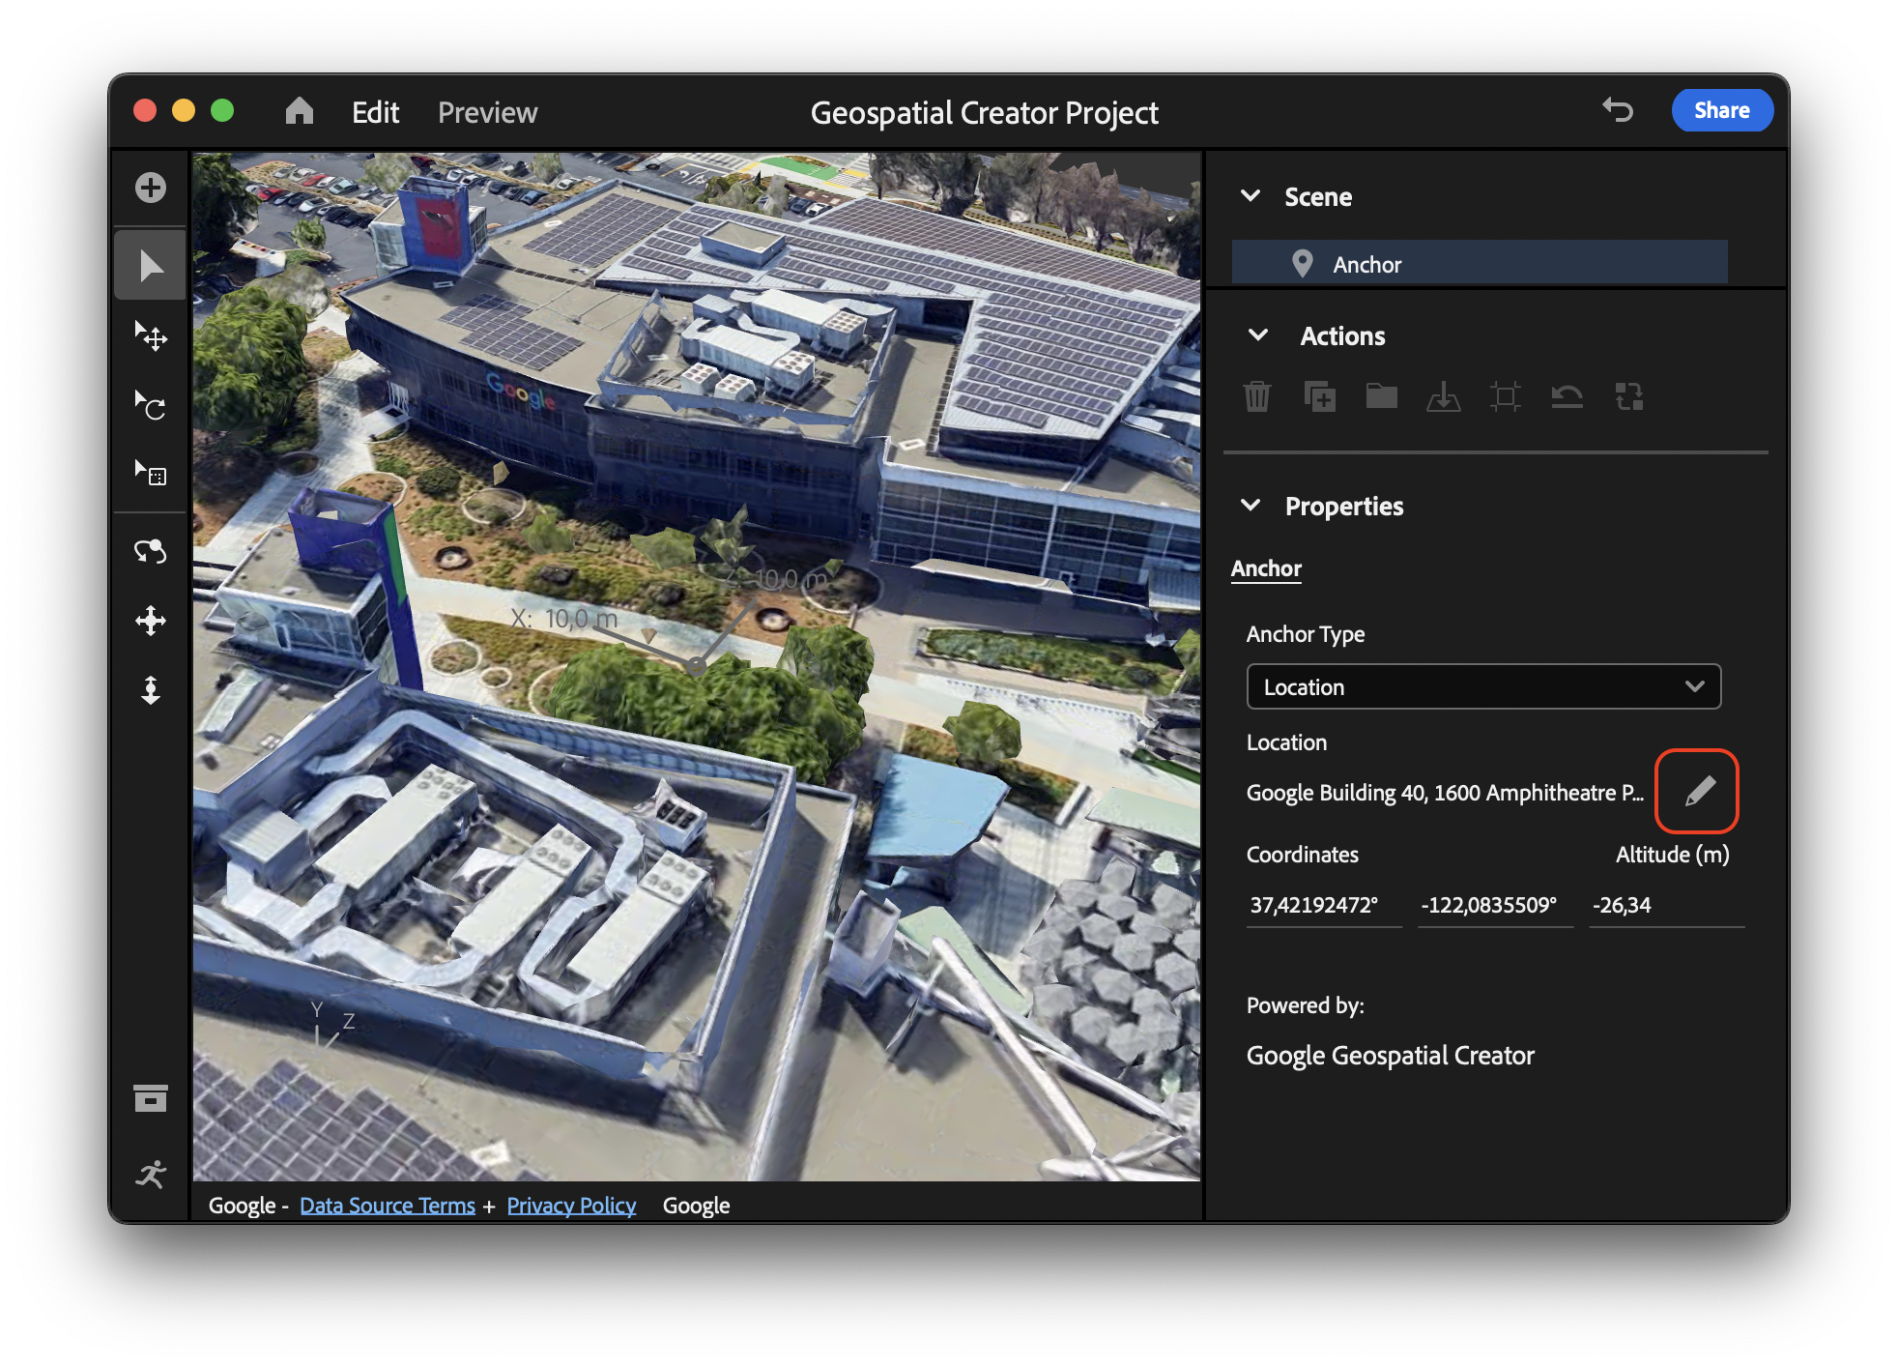Click the edit location pencil icon

pyautogui.click(x=1699, y=791)
